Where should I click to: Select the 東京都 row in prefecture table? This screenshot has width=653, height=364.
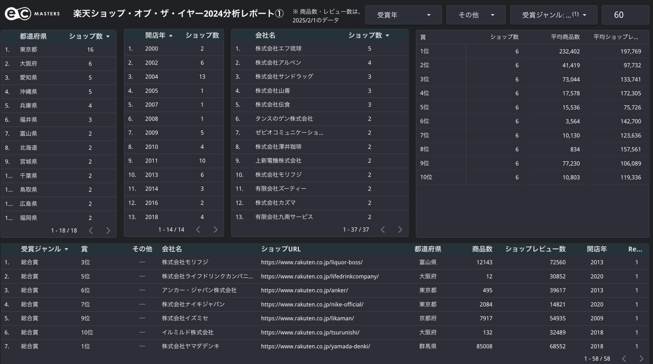pyautogui.click(x=29, y=49)
